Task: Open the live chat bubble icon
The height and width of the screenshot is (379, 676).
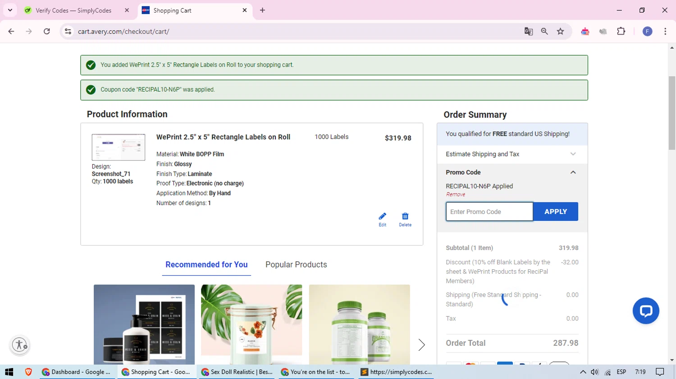Action: tap(646, 311)
